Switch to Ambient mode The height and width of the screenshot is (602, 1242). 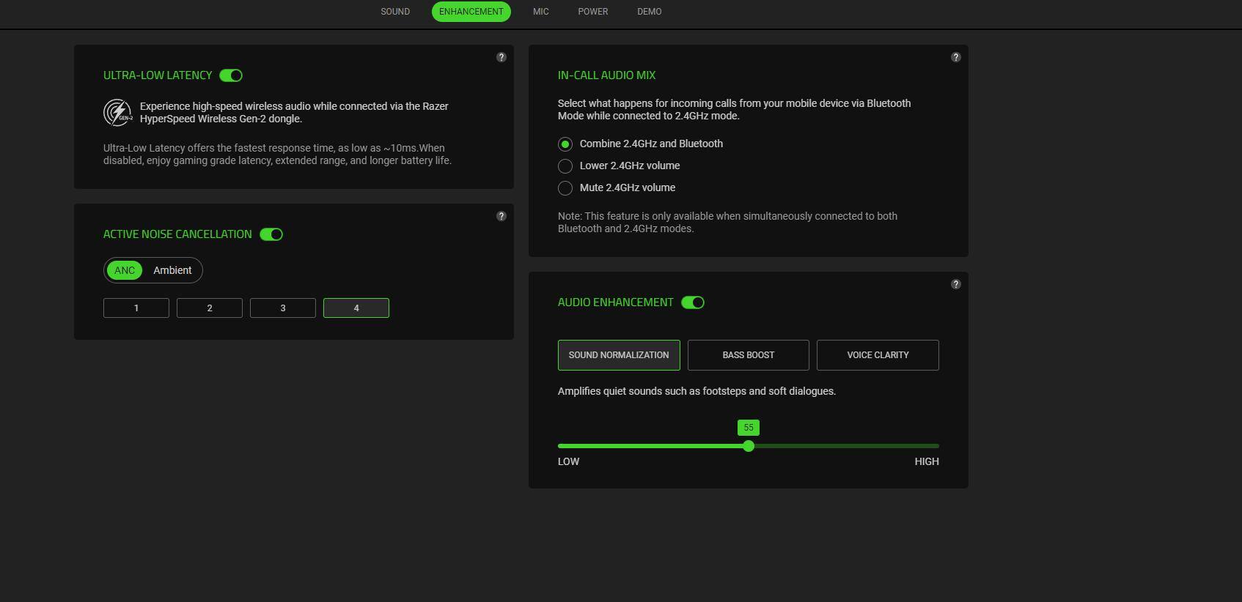(x=172, y=270)
